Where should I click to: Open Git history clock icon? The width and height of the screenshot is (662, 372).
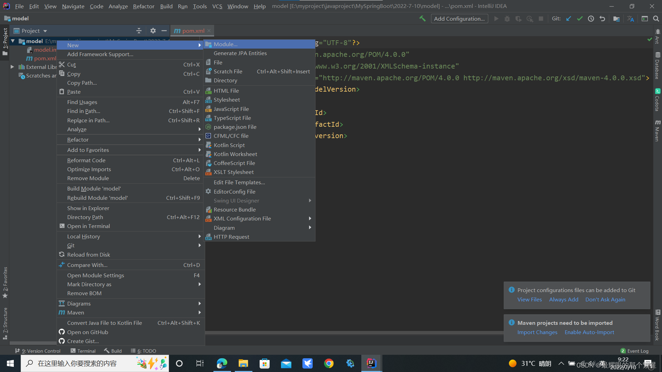591,19
